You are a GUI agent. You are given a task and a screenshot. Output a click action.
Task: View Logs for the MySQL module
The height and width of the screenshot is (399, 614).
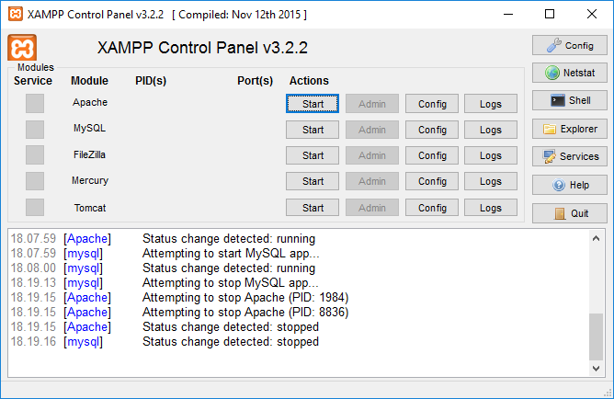[x=491, y=130]
